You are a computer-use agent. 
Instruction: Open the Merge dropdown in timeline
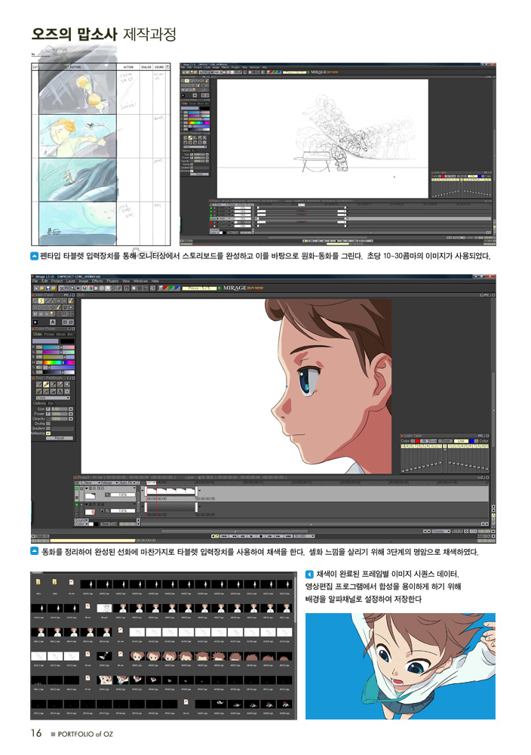point(110,483)
